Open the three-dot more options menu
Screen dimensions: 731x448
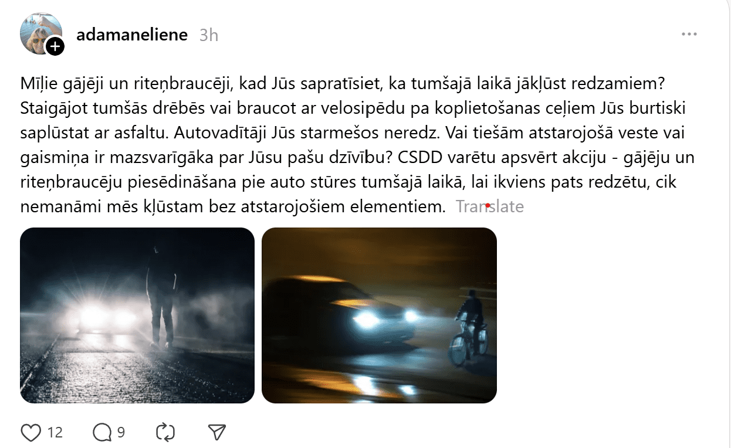[x=689, y=35]
